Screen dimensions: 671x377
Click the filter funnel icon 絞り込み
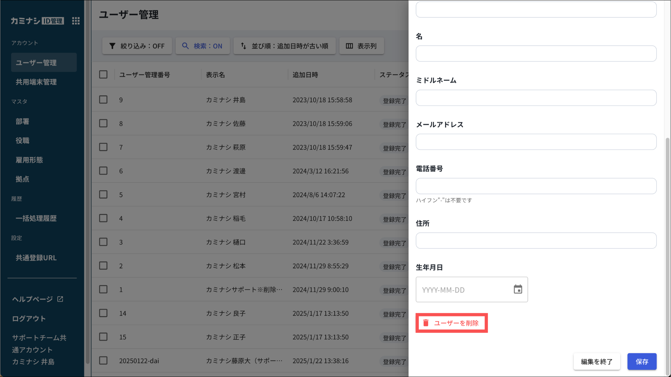112,46
